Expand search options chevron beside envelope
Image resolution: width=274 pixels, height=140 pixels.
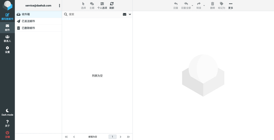click(130, 14)
